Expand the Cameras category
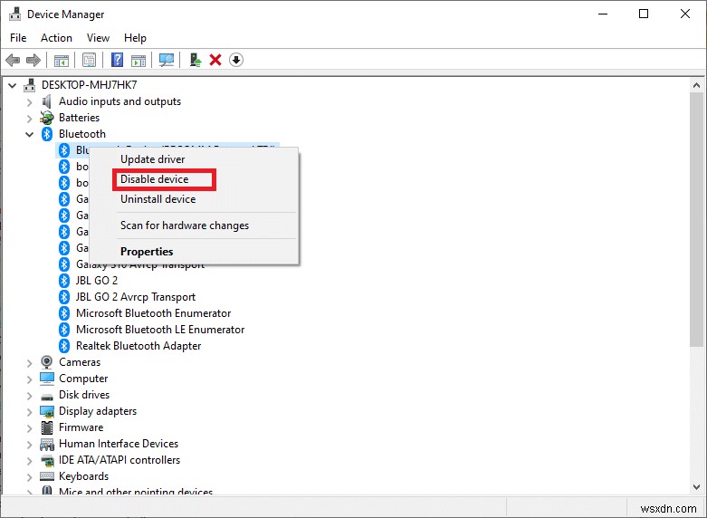 tap(29, 363)
